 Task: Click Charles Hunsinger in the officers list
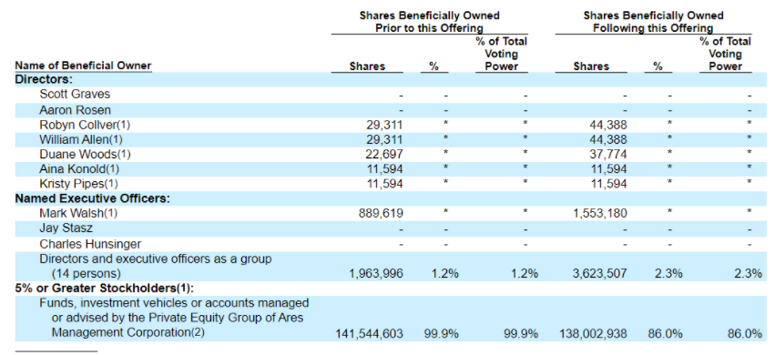[90, 244]
